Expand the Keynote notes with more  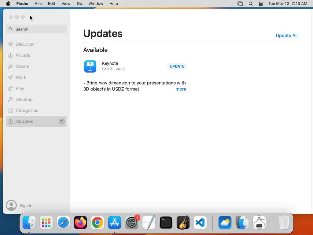[181, 89]
